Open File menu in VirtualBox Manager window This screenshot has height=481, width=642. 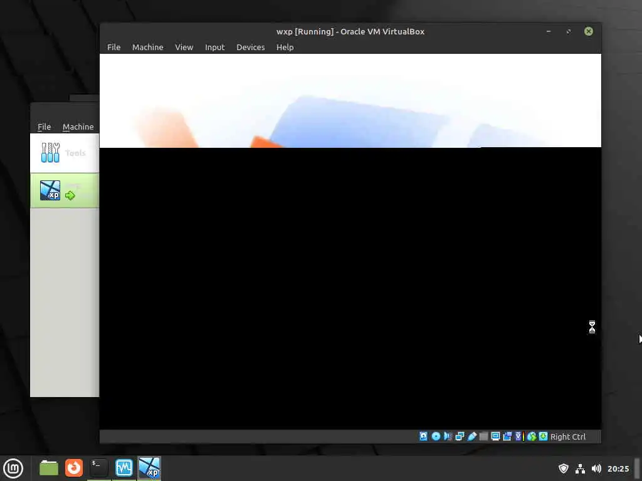pos(45,127)
